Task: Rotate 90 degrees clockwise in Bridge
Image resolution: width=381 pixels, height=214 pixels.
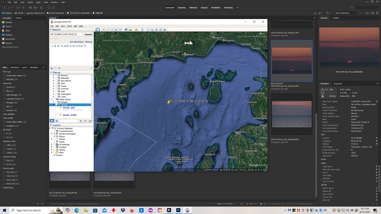Action: pos(53,8)
